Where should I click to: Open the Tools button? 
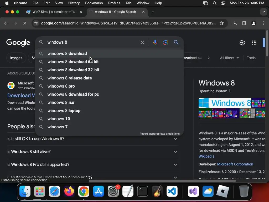pos(251,58)
